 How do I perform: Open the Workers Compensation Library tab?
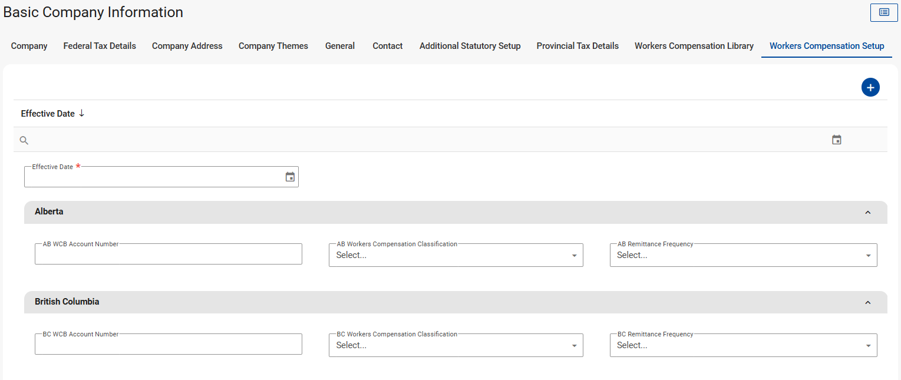coord(694,46)
